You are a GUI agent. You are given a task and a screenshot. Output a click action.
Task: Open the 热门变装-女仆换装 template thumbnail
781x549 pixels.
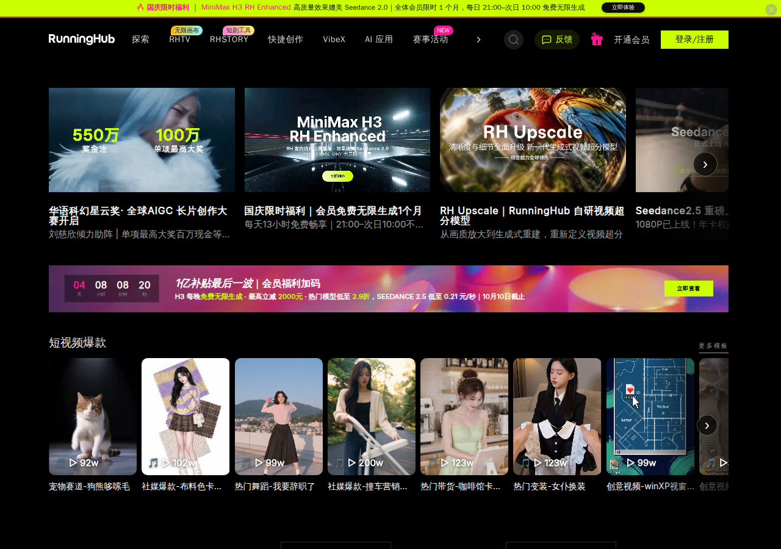click(557, 417)
